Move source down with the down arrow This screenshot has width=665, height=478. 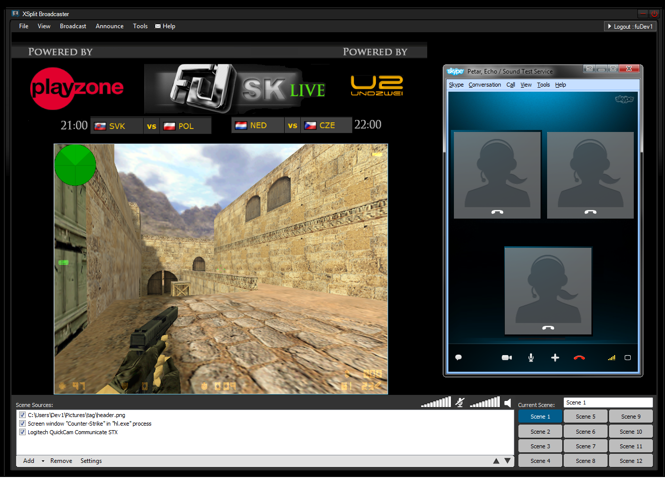coord(507,461)
